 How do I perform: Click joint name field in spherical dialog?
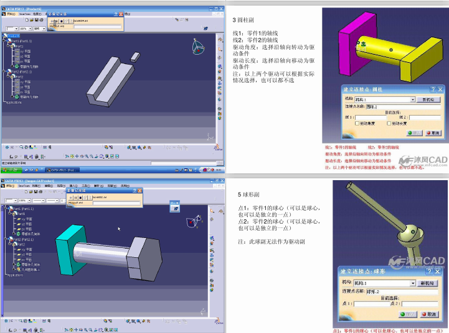pyautogui.click(x=402, y=291)
